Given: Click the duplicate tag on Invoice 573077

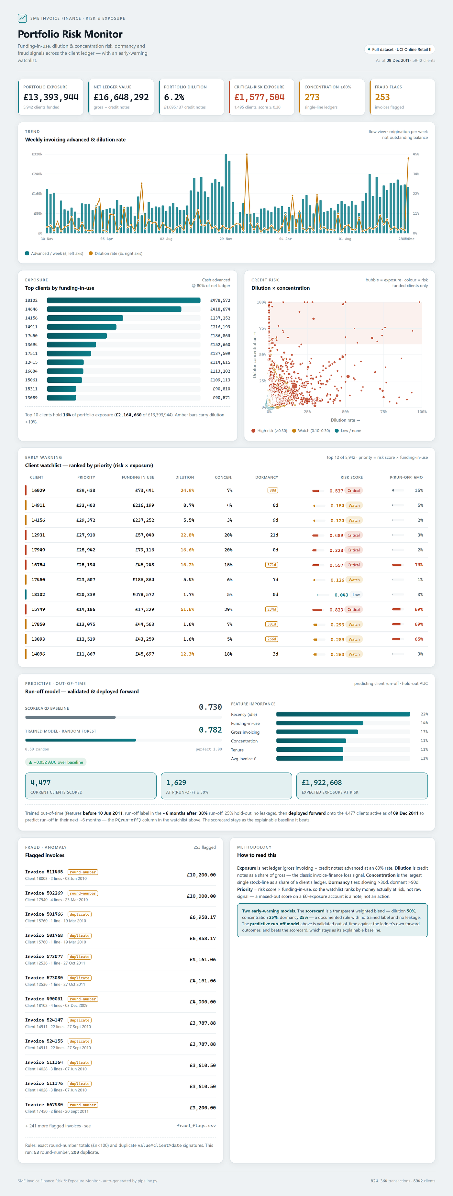Looking at the screenshot, I should coord(79,956).
